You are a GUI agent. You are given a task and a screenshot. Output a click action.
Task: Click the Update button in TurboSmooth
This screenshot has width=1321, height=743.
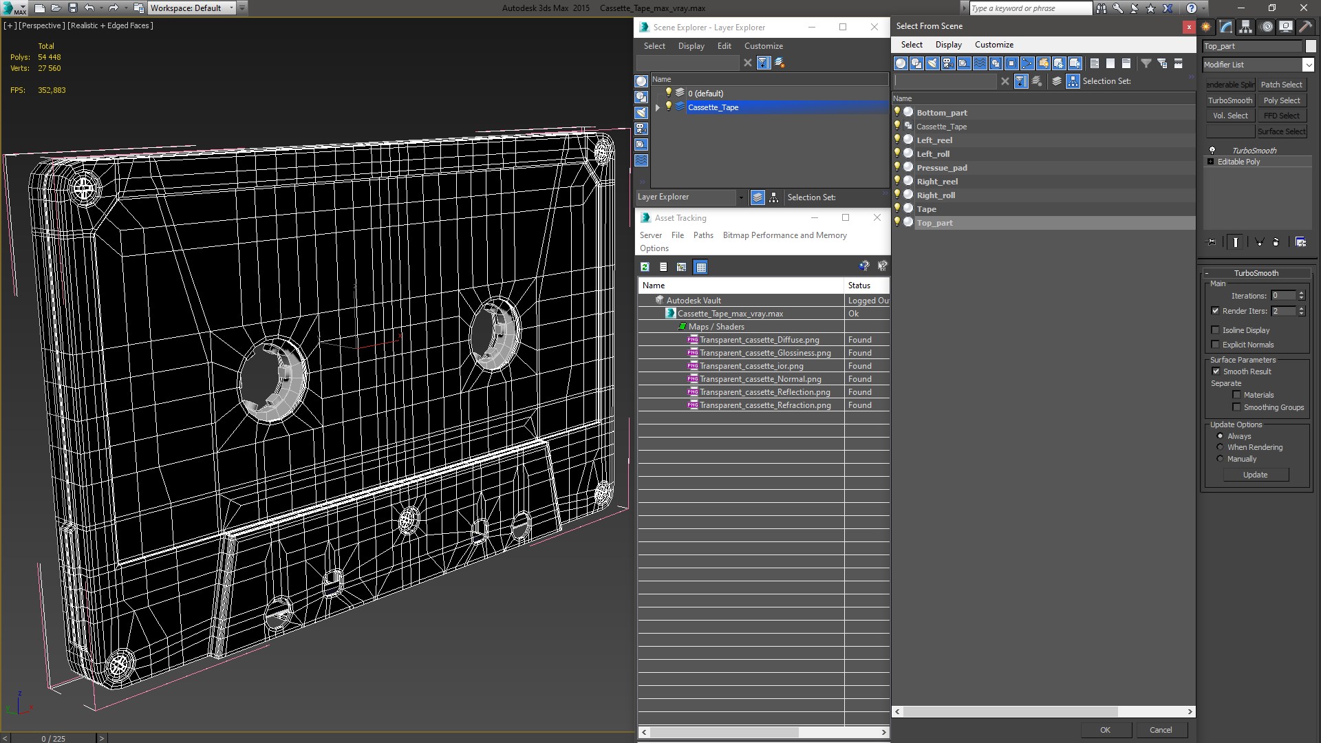[x=1255, y=475]
